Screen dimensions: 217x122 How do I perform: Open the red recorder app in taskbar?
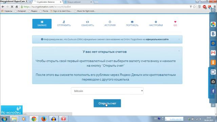click(x=63, y=119)
